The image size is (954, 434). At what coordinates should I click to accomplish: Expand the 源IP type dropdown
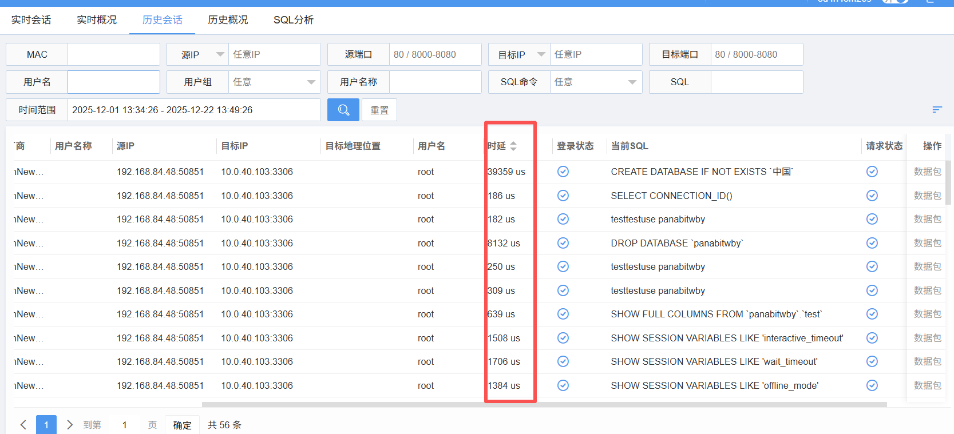tap(220, 54)
